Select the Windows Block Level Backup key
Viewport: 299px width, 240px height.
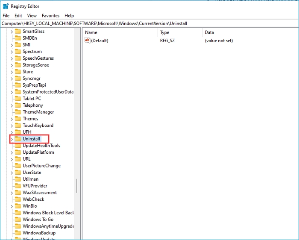(48, 213)
